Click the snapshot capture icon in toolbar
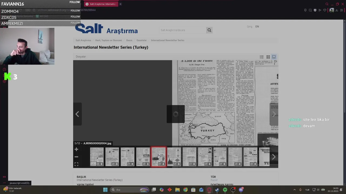346x194 pixels. coord(310,10)
